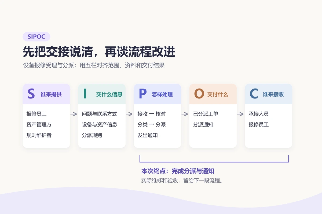Click the large S letter icon
322x214 pixels.
pos(31,94)
